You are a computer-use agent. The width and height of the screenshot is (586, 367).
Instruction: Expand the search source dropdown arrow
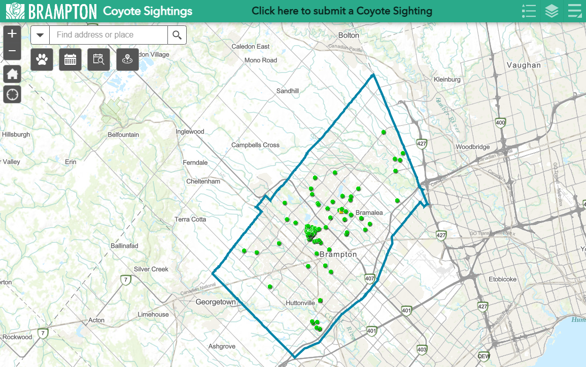[40, 35]
